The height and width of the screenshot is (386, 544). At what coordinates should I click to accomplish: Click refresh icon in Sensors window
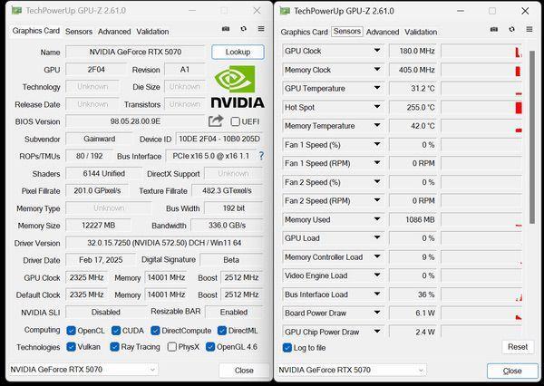pyautogui.click(x=511, y=29)
